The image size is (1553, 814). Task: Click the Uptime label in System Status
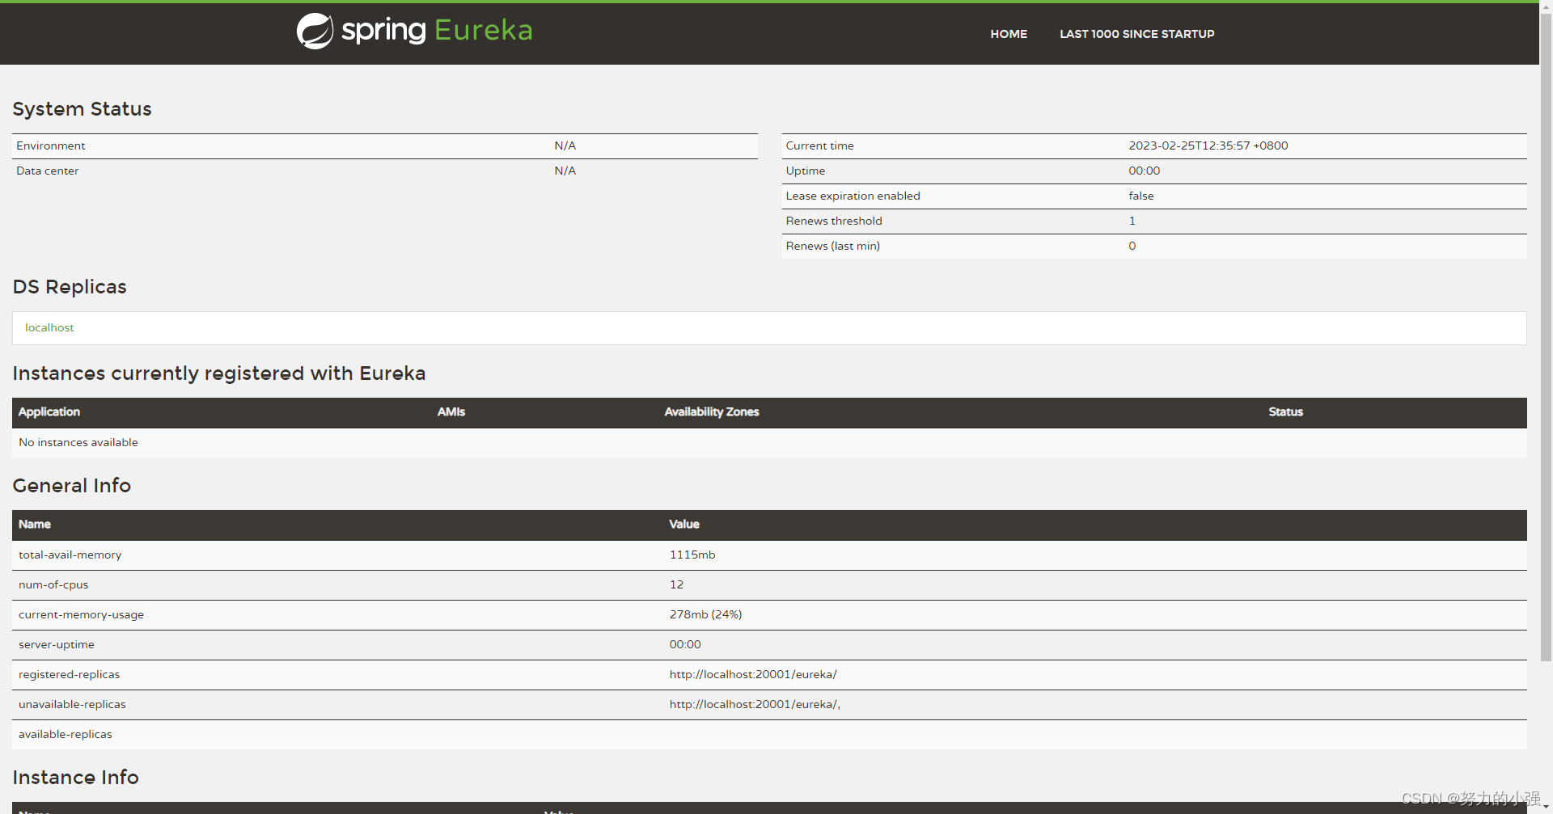pos(806,171)
